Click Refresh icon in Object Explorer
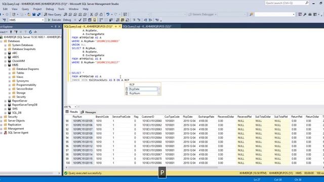The width and height of the screenshot is (324, 182). [30, 32]
